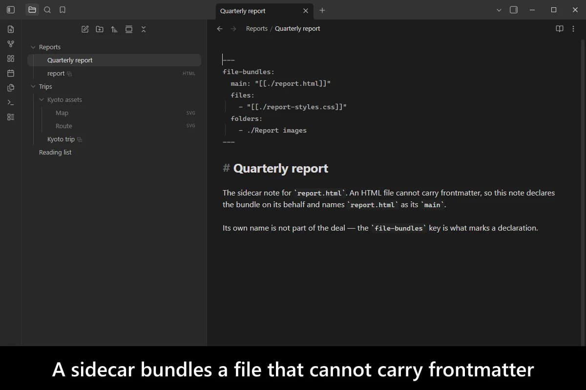The width and height of the screenshot is (586, 390).
Task: Close the Quarterly report tab
Action: pyautogui.click(x=306, y=11)
